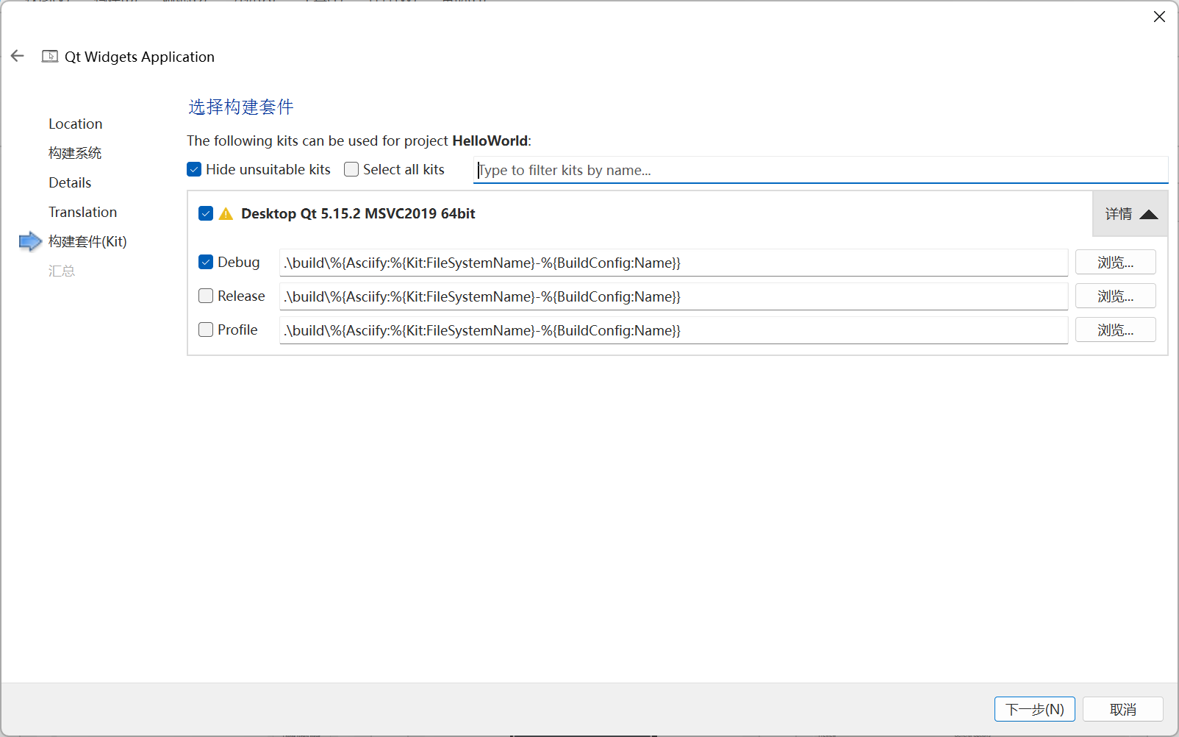
Task: Click the Release build path field
Action: click(x=673, y=296)
